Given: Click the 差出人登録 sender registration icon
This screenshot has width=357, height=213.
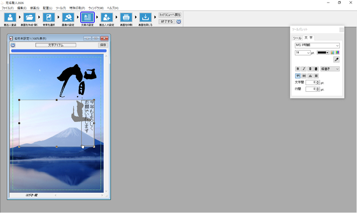Looking at the screenshot, I should [x=10, y=17].
